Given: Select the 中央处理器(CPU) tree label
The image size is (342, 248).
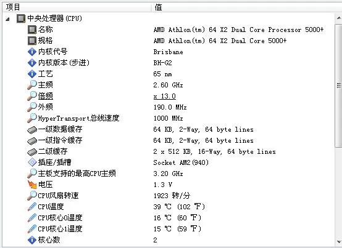Looking at the screenshot, I should click(x=54, y=18).
